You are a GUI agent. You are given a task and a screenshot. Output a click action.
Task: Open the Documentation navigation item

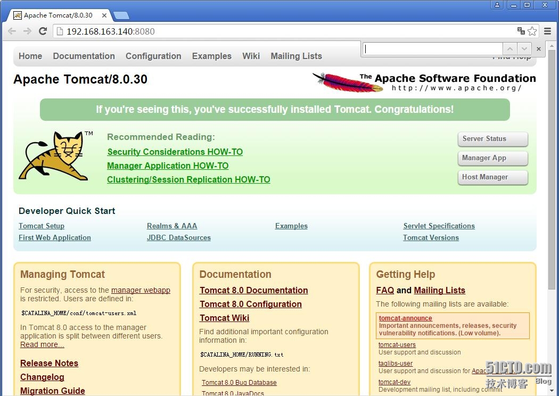(x=84, y=56)
